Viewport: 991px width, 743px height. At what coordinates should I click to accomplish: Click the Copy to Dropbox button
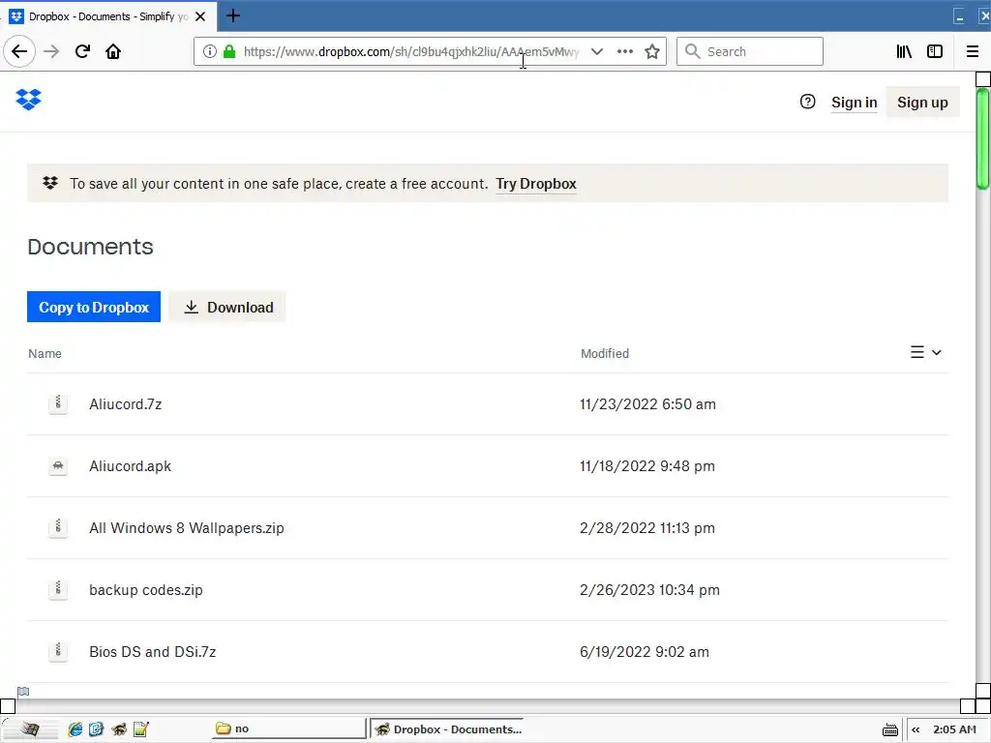[94, 307]
